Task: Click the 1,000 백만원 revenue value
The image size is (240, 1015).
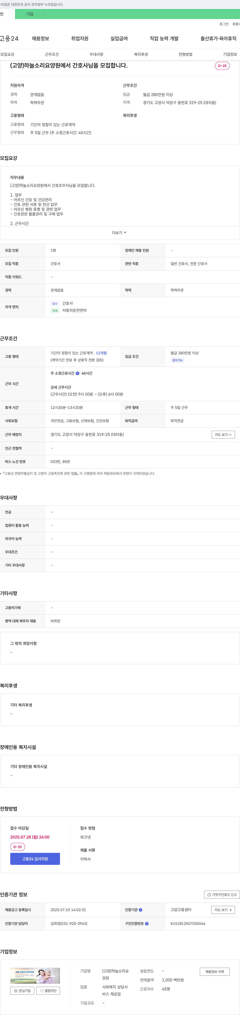Action: 173,980
